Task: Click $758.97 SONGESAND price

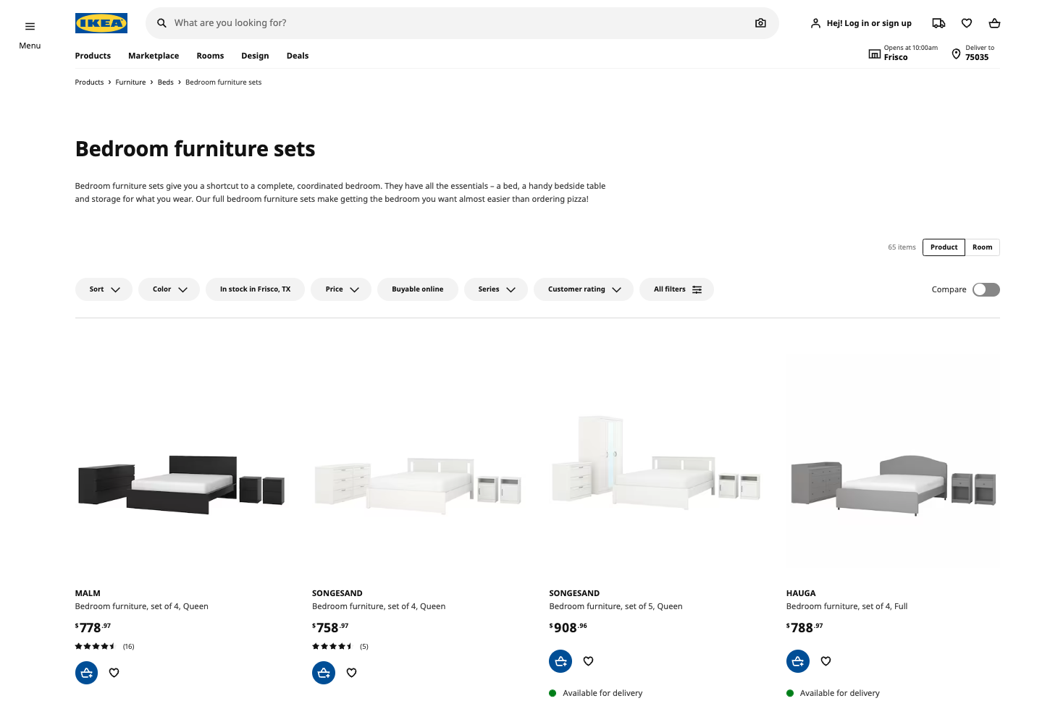Action: click(330, 627)
